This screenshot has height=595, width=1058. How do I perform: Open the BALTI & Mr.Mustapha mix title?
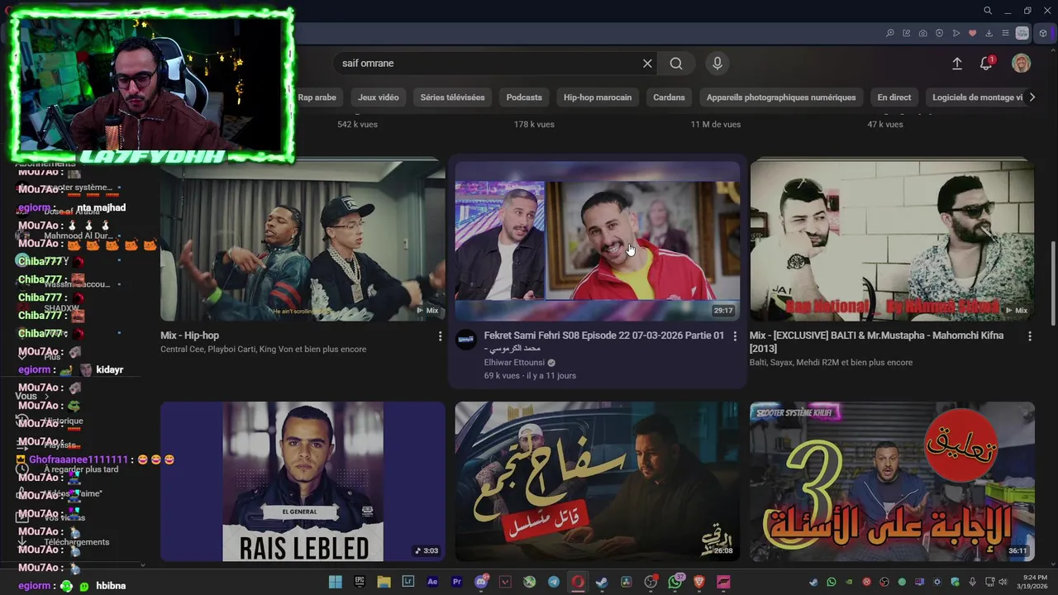click(876, 341)
